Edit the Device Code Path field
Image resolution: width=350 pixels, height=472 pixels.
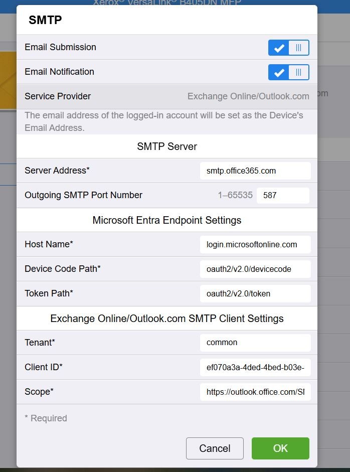click(255, 269)
